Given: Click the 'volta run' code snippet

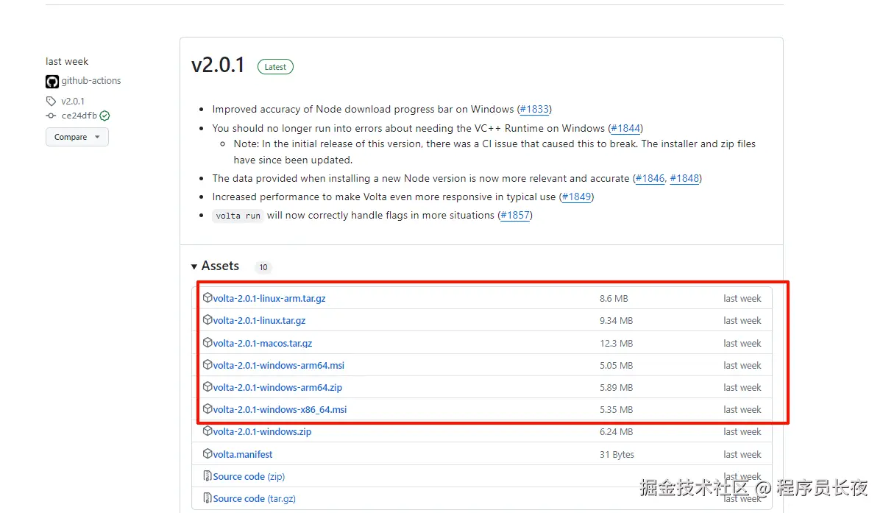Looking at the screenshot, I should [238, 216].
